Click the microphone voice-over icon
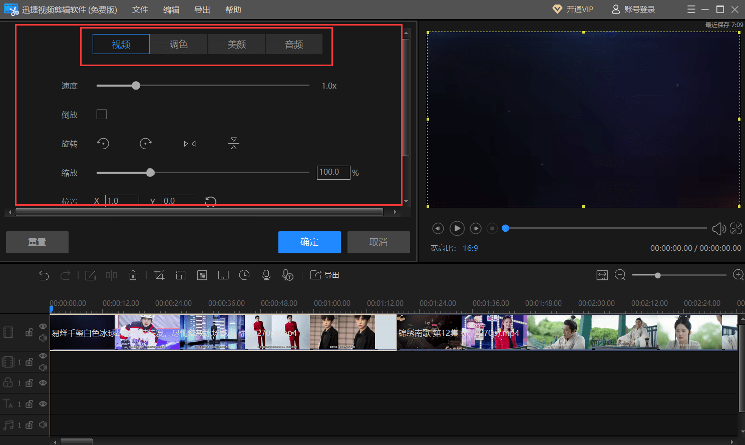 (266, 275)
